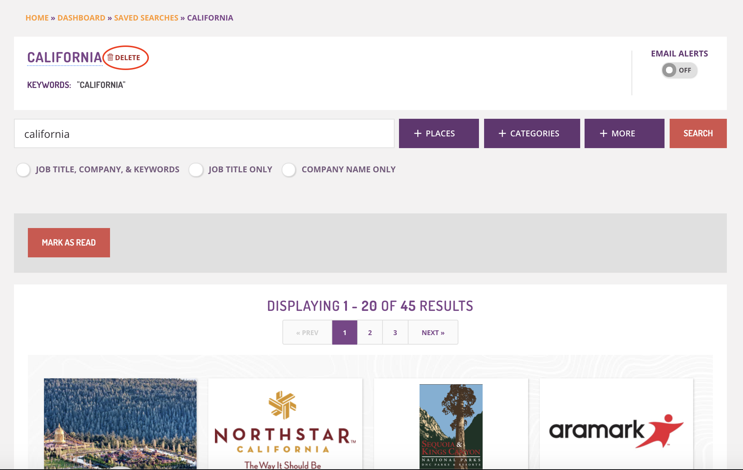Select Job Title Only radio option
The height and width of the screenshot is (470, 743).
pyautogui.click(x=196, y=170)
